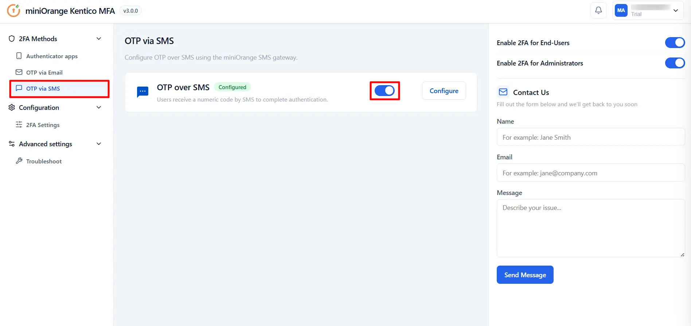Collapse the 2FA Methods section chevron
This screenshot has height=326, width=691.
pos(99,39)
